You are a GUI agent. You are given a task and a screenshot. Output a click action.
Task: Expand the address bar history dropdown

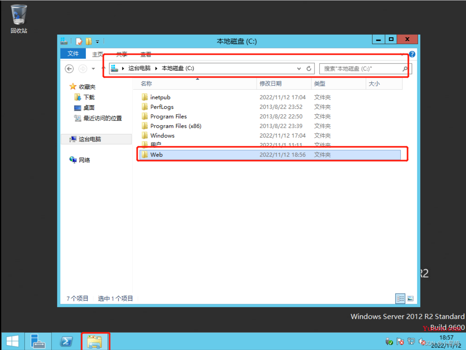299,69
